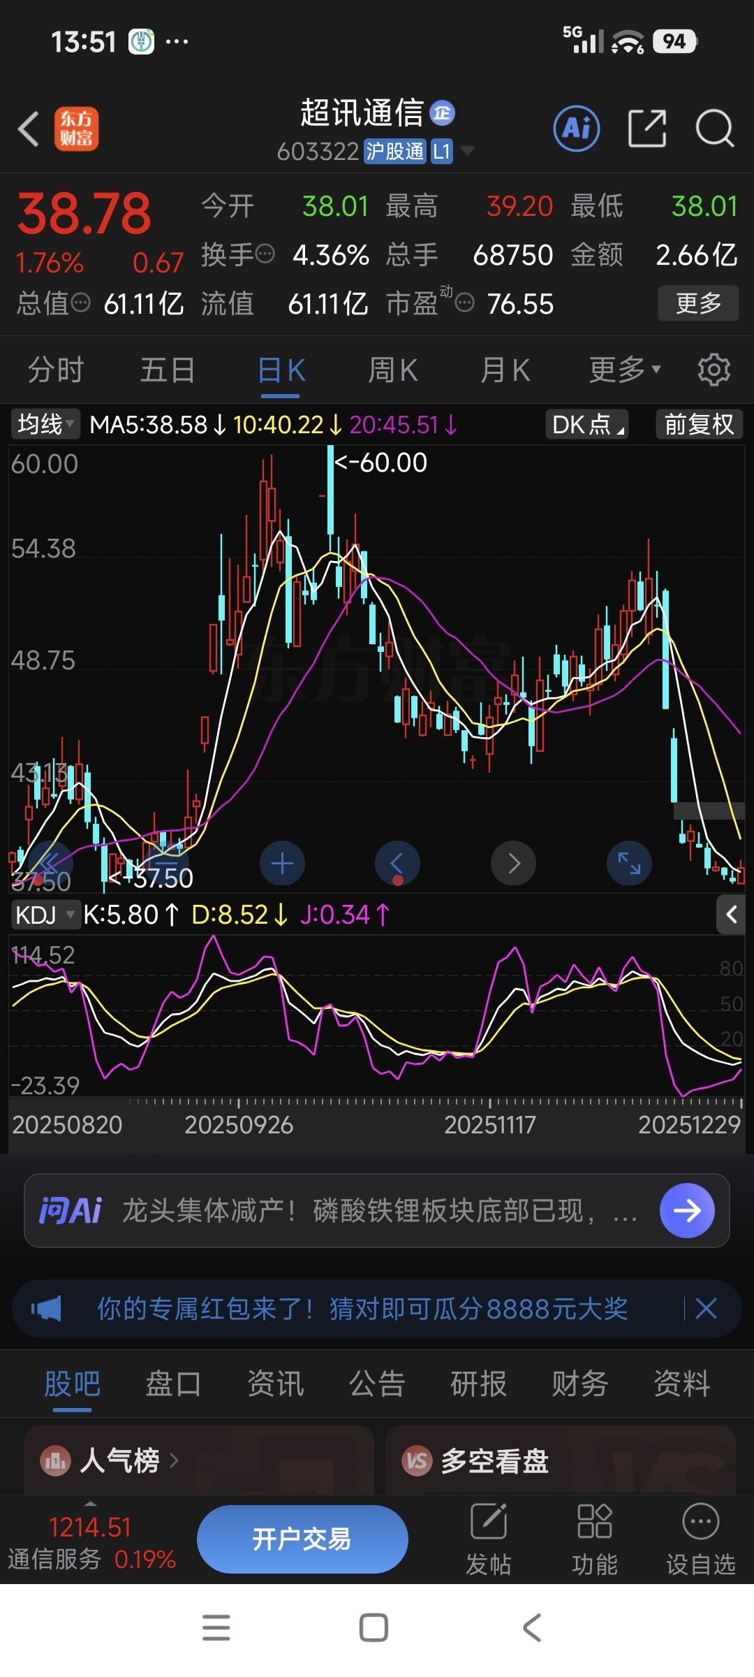Tap the 龙头集体减产 Ai question text
Viewport: 754px width, 1677px height.
click(380, 1210)
